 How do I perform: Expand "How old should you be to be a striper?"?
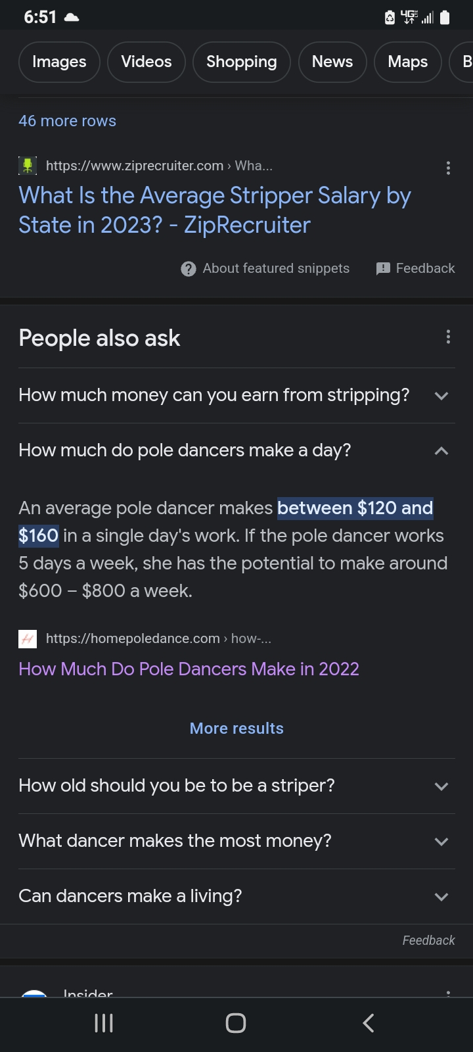(x=236, y=786)
